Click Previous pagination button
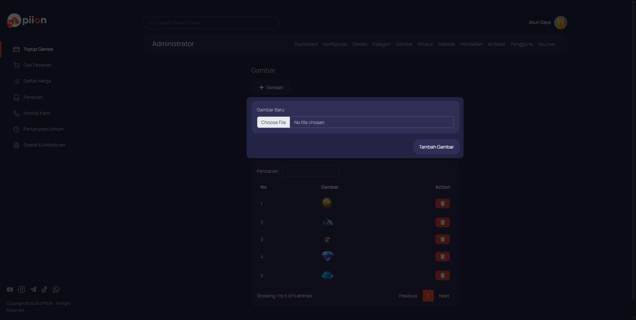 (408, 296)
